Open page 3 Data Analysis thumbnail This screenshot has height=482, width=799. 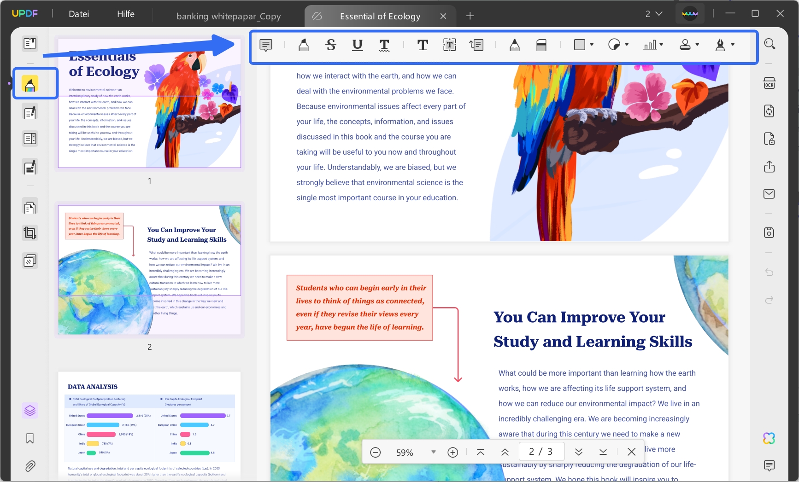click(x=149, y=424)
